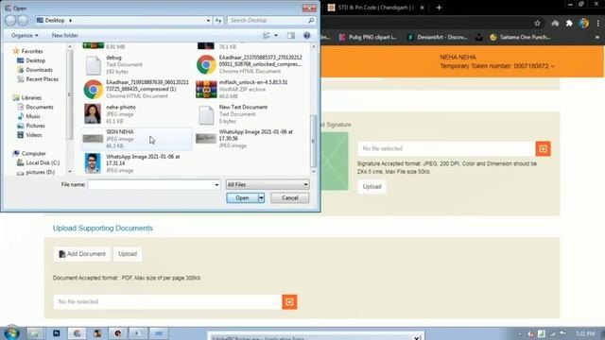The height and width of the screenshot is (340, 605).
Task: Open the Documents library
Action: click(x=35, y=107)
